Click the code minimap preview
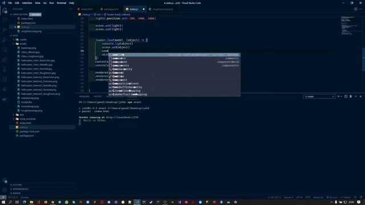The image size is (365, 205). [x=351, y=25]
